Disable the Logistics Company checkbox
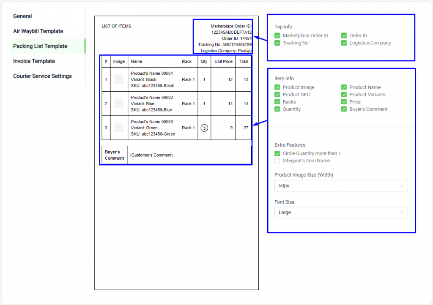The image size is (433, 305). [344, 43]
